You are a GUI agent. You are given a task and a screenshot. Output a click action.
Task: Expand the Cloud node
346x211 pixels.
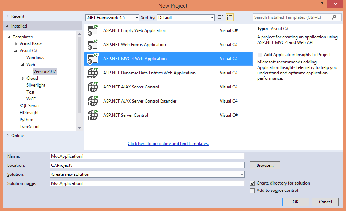tap(23, 78)
